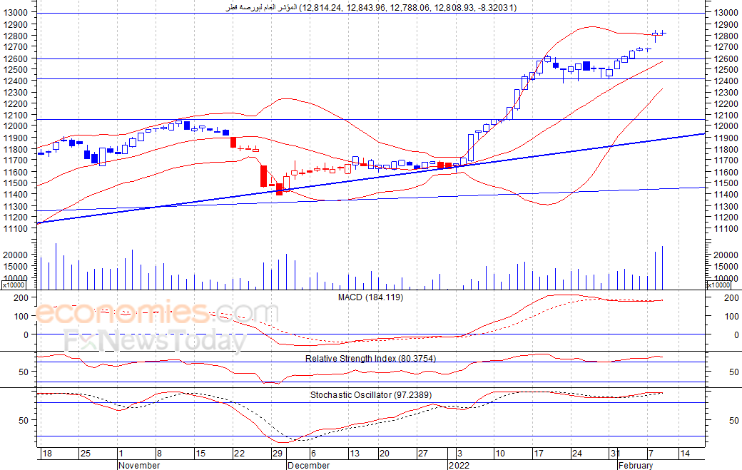This screenshot has height=470, width=742.
Task: Click date label 31 on the time axis
Action: click(615, 454)
